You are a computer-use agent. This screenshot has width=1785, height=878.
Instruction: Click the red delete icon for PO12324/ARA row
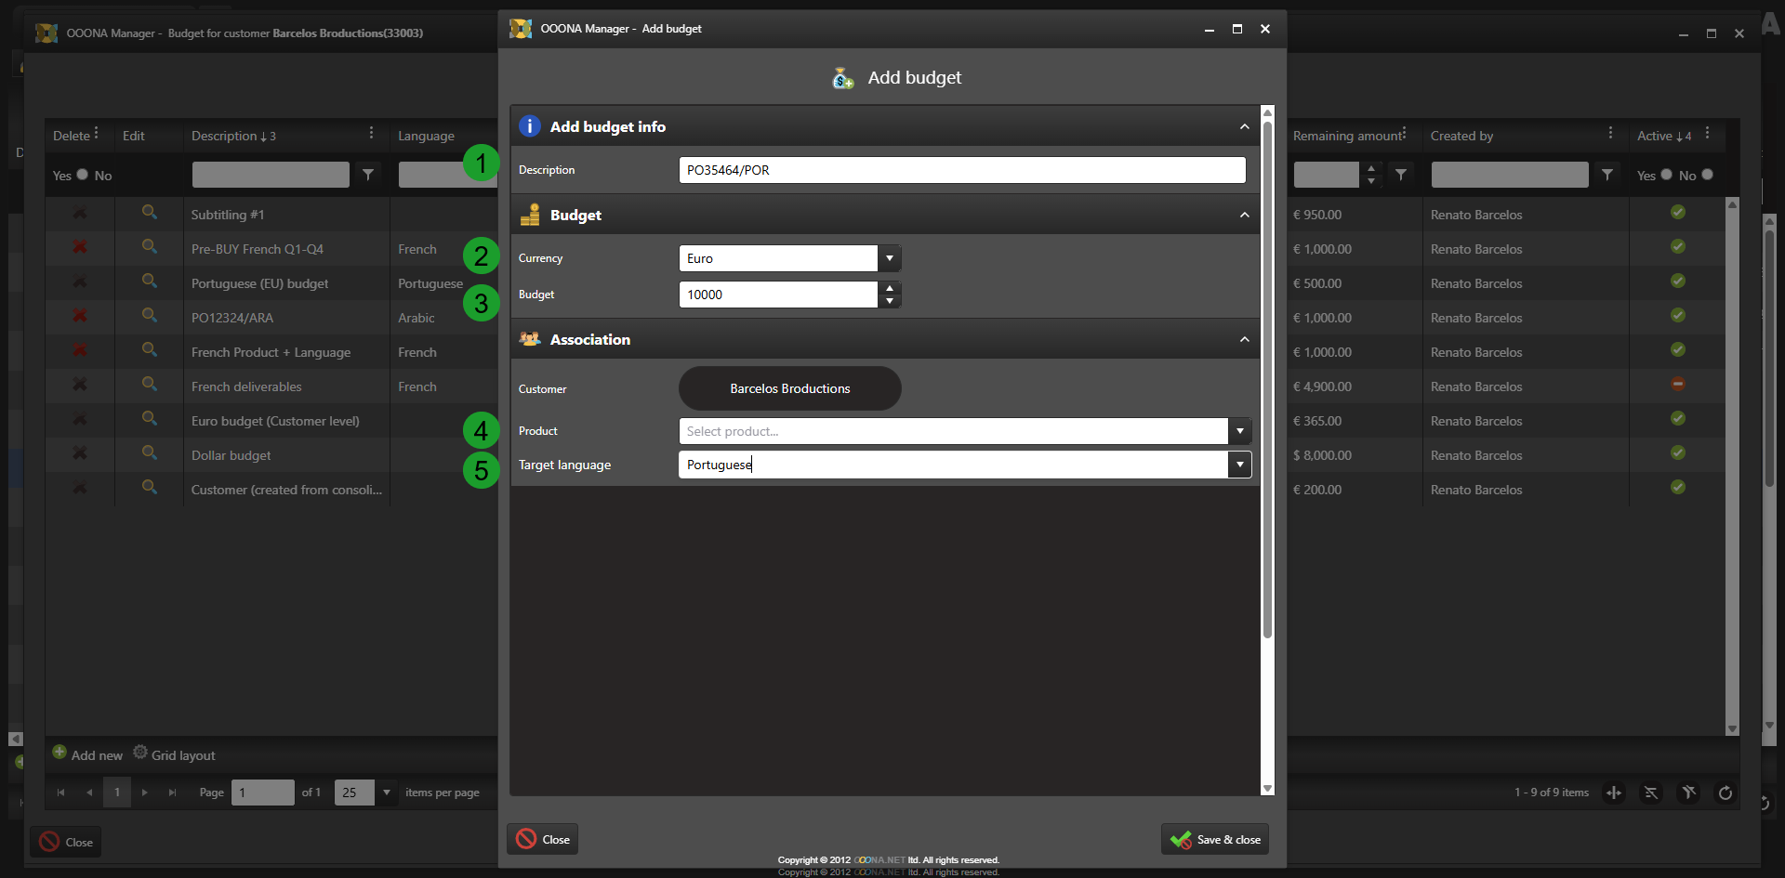click(x=80, y=317)
